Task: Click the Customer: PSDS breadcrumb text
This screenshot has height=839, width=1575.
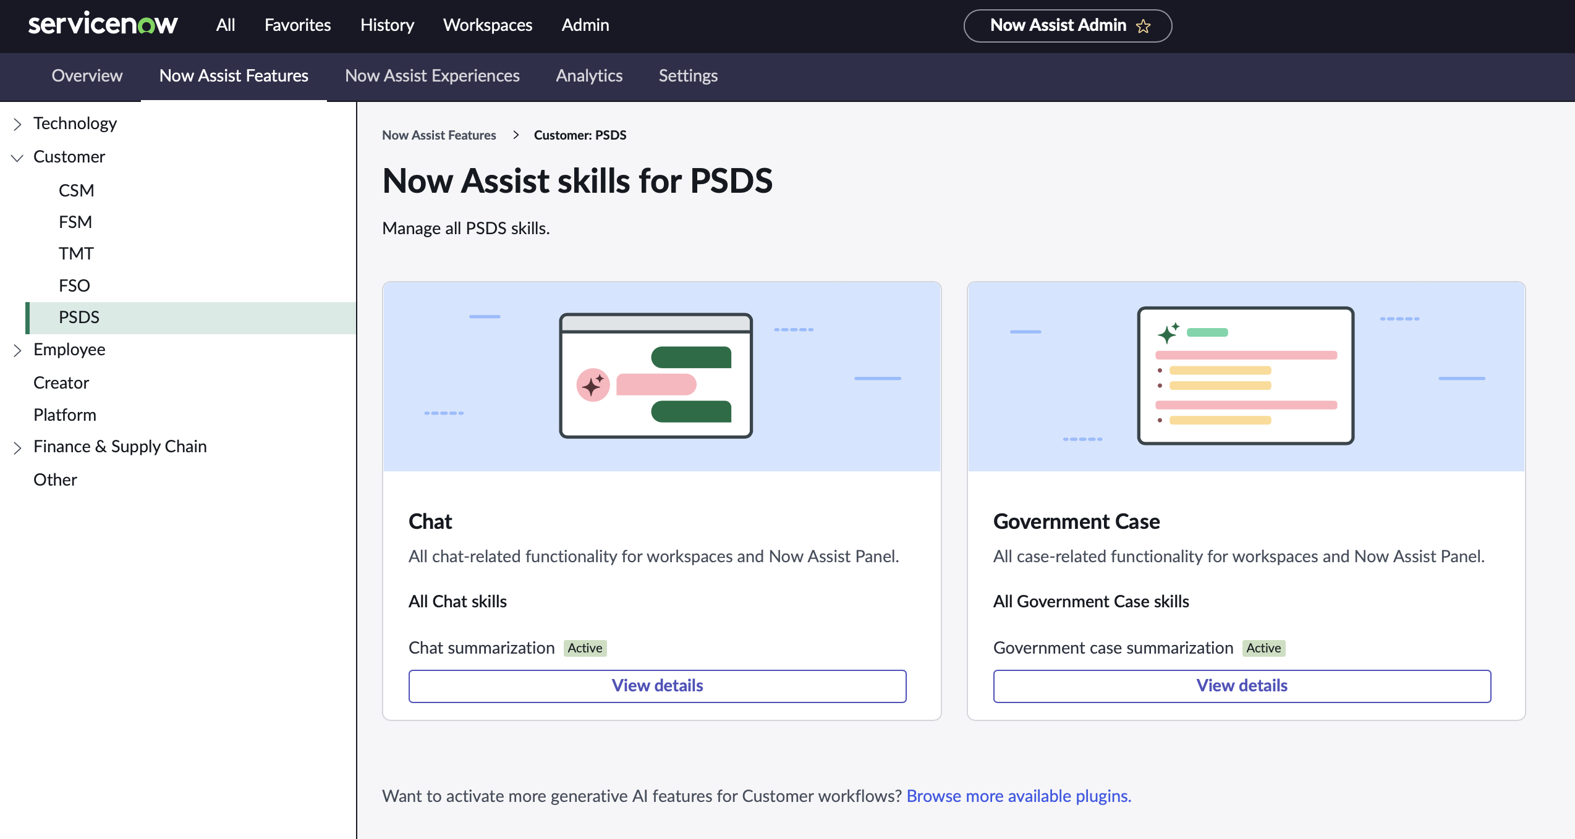Action: tap(580, 135)
